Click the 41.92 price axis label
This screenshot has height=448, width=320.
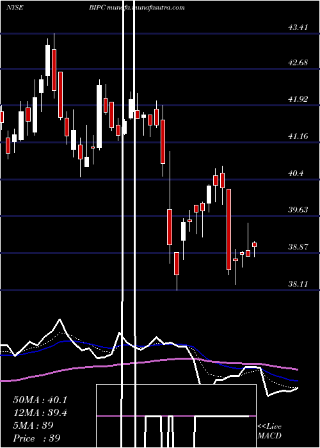coord(298,99)
